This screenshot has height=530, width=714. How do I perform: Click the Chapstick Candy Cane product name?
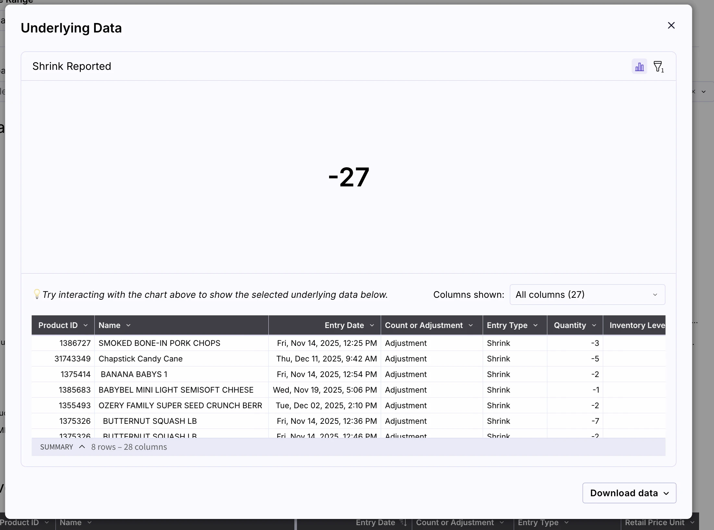tap(140, 359)
